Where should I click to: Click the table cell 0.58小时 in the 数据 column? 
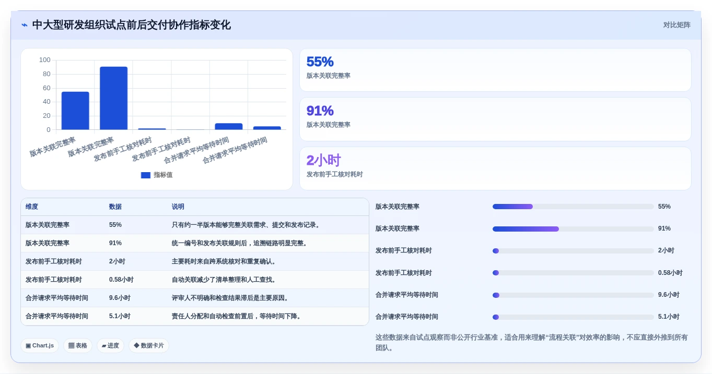click(x=121, y=280)
